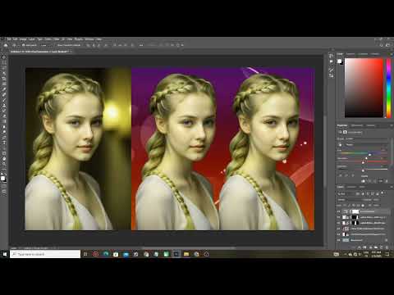Open the layer filter Kind dropdown
The height and width of the screenshot is (295, 394).
pyautogui.click(x=346, y=193)
